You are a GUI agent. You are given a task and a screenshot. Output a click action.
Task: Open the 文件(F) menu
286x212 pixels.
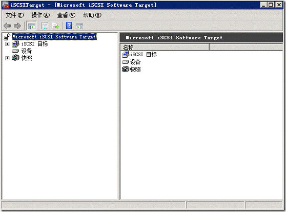[x=14, y=15]
